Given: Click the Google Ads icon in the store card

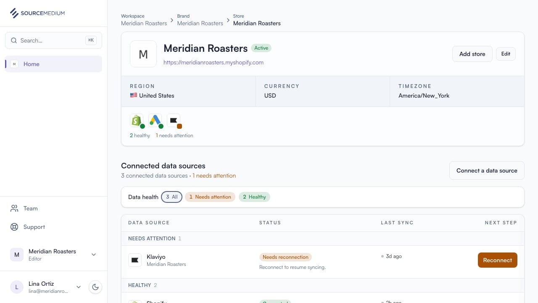Looking at the screenshot, I should click(x=155, y=120).
